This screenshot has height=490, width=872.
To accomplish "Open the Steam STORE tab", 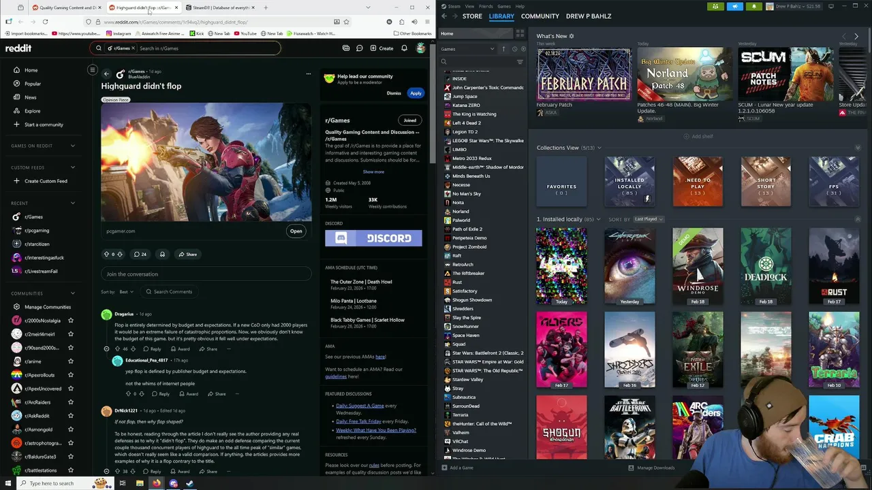I will (472, 16).
